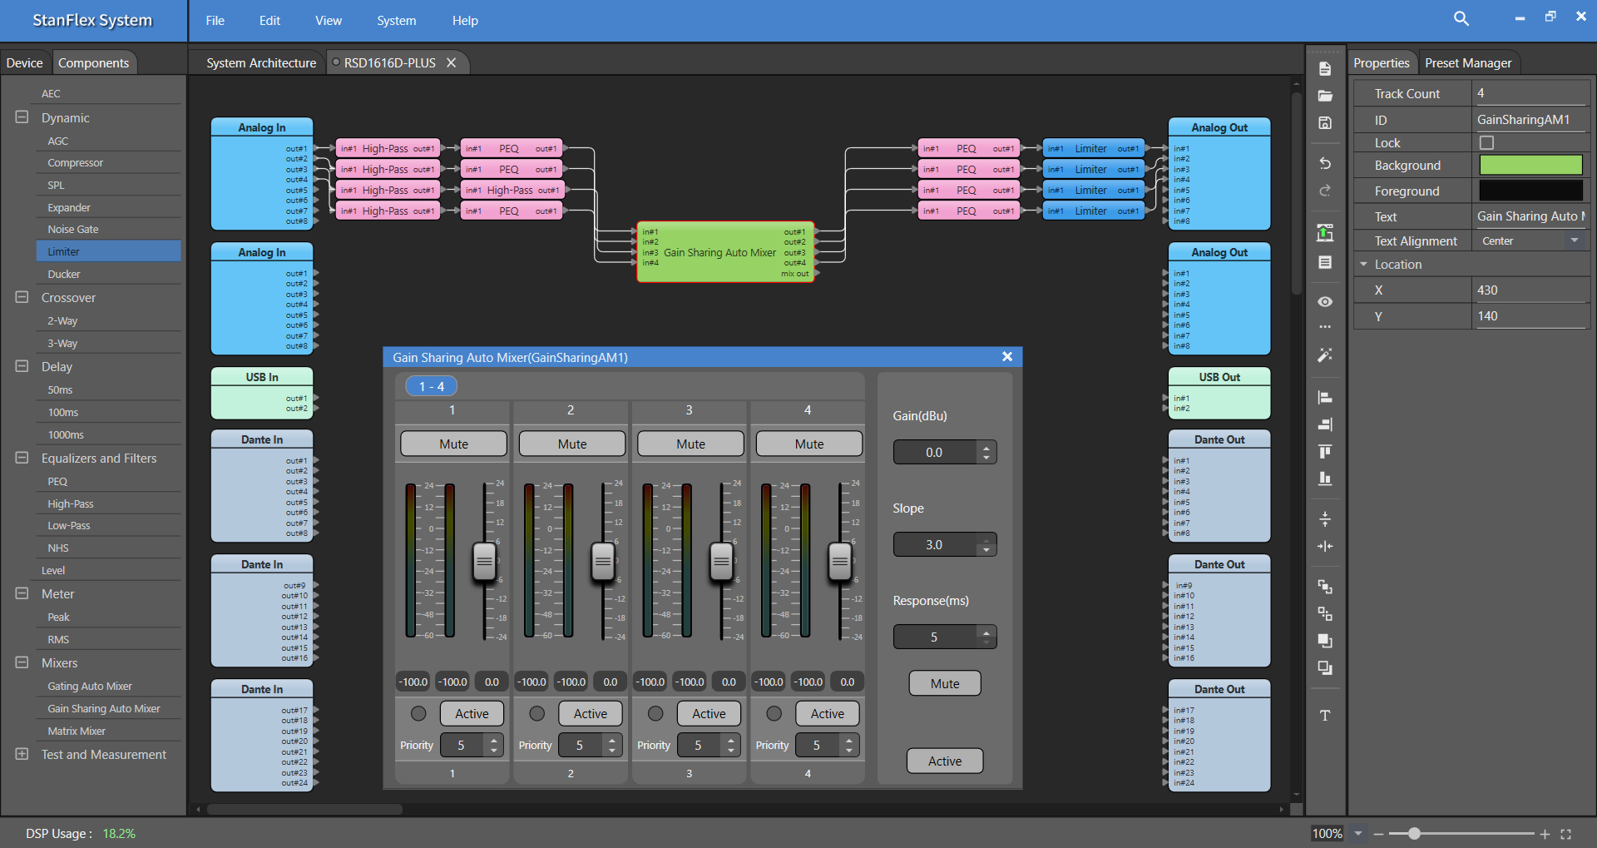The width and height of the screenshot is (1597, 848).
Task: Click the new file icon in right toolbar
Action: coord(1325,69)
